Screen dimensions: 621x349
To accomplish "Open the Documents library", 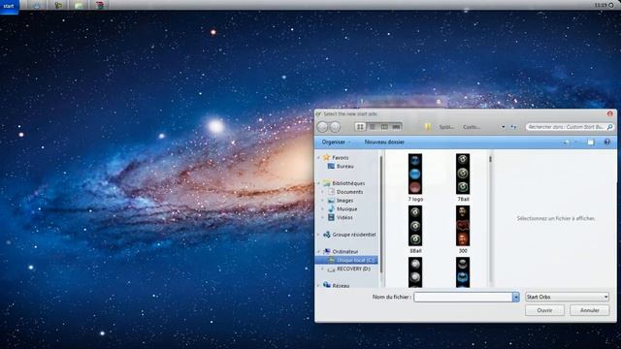I will tap(349, 192).
